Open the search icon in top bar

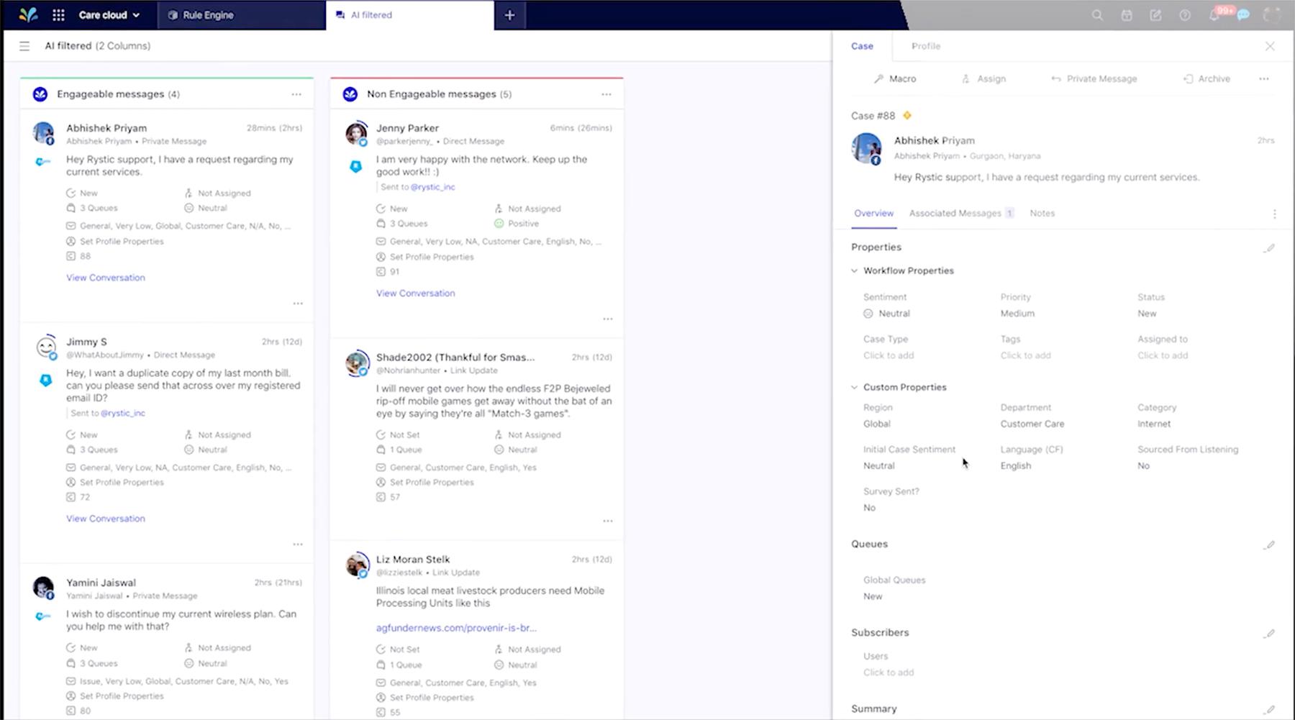click(1097, 14)
